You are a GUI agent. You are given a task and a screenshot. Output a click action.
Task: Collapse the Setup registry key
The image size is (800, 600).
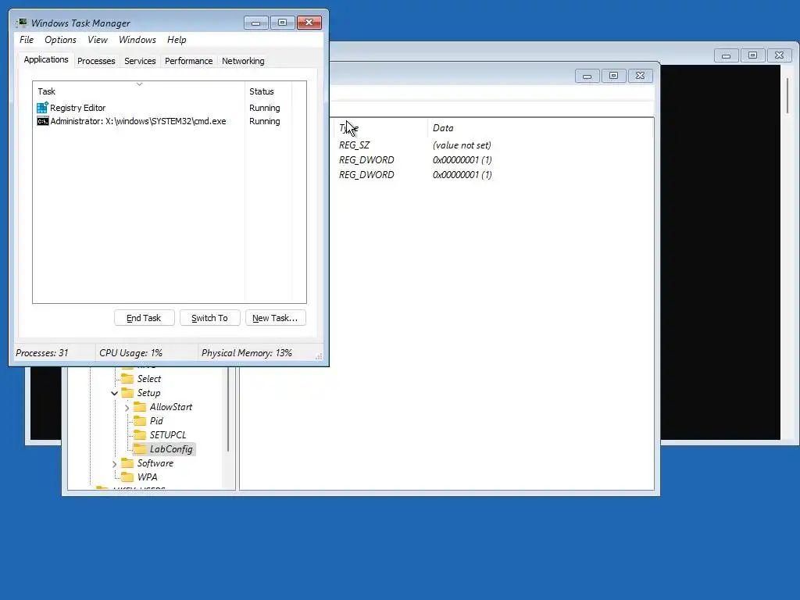click(x=114, y=393)
